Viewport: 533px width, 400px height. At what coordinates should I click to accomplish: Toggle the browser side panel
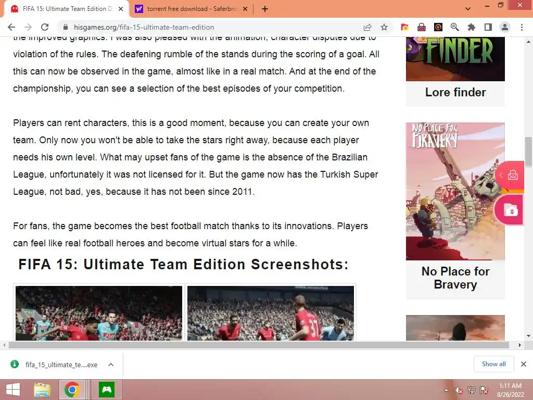[488, 27]
